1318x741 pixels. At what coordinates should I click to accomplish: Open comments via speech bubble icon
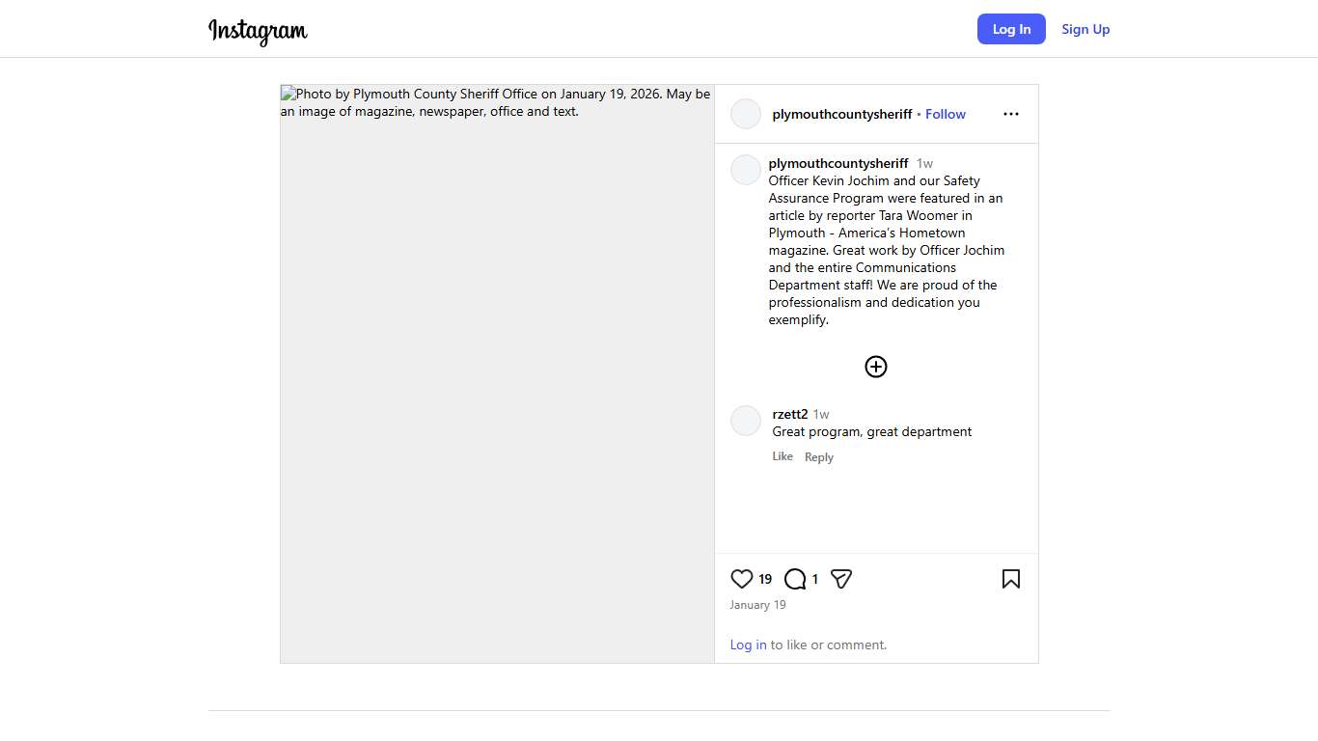(795, 579)
